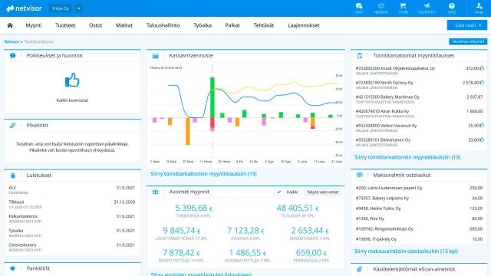Click Siirry maksuvalmiisiin ostolaskuihin link
Screen dimensions: 491x276
pos(406,251)
